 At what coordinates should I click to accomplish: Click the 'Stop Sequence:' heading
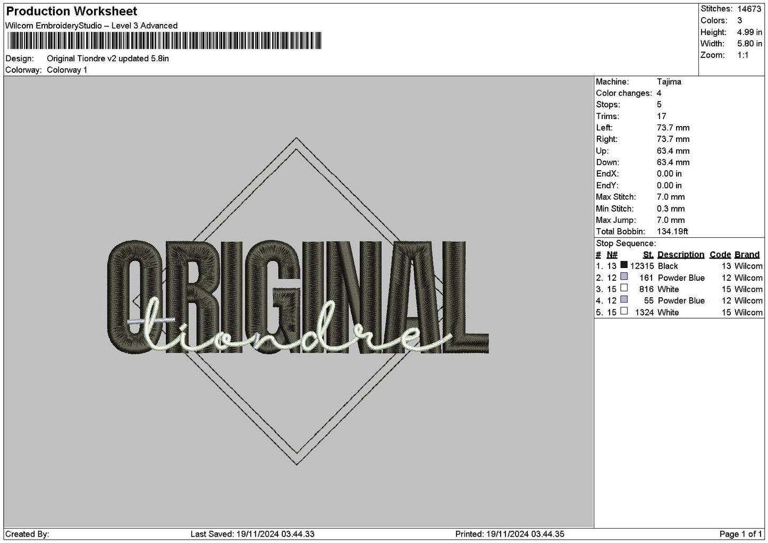626,244
